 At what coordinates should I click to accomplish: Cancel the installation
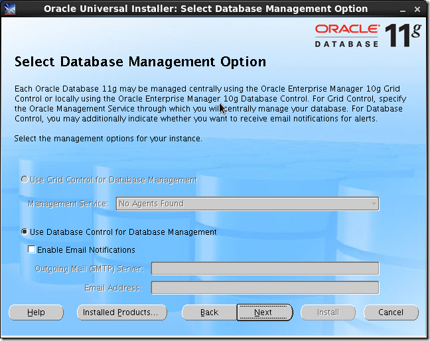click(391, 312)
